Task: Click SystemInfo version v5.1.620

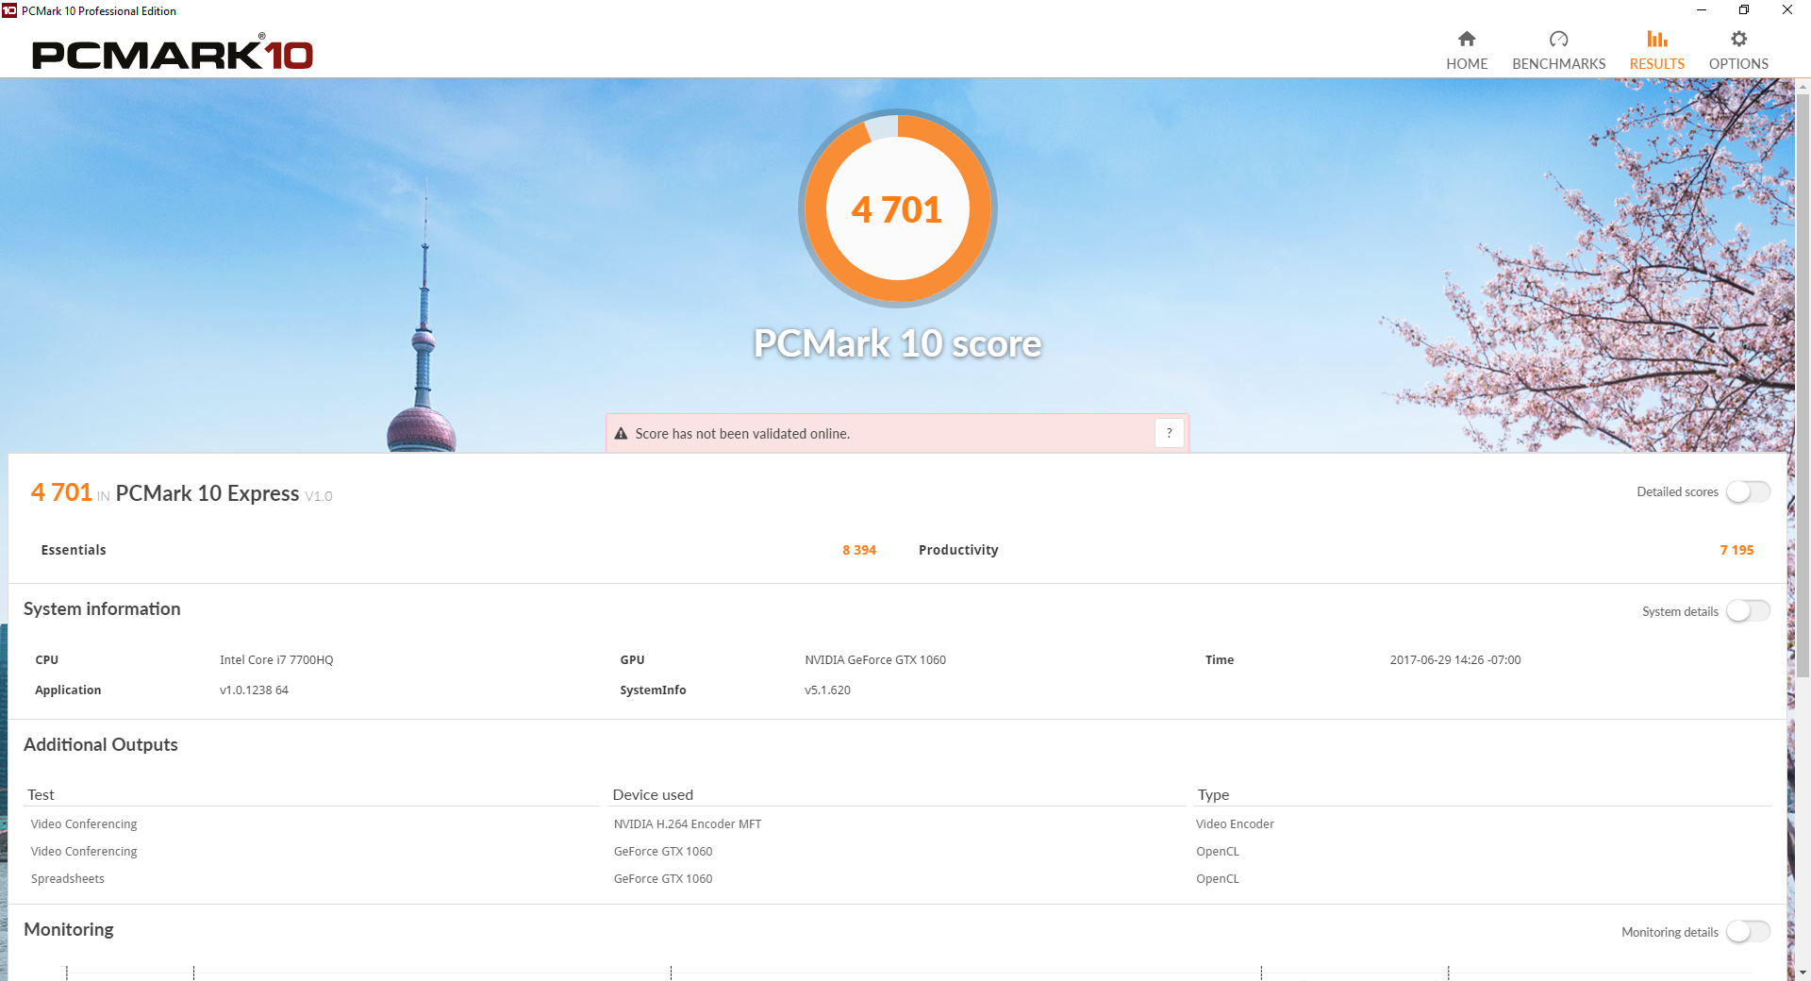Action: pyautogui.click(x=827, y=690)
